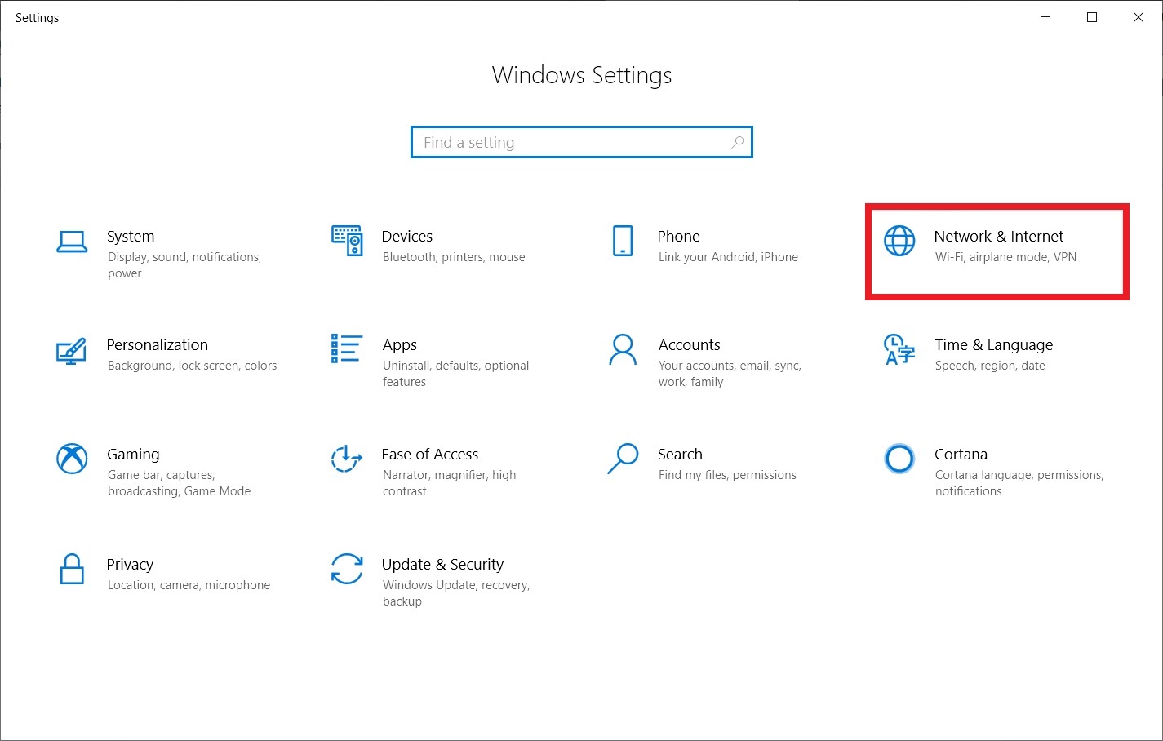
Task: Click 'Game bar, captures, broadcasting, Game Mode' text
Action: pos(180,483)
